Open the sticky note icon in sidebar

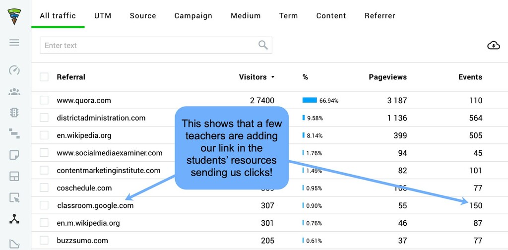14,155
